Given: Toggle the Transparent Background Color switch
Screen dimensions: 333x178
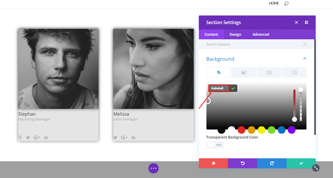Looking at the screenshot, I should pos(215,145).
